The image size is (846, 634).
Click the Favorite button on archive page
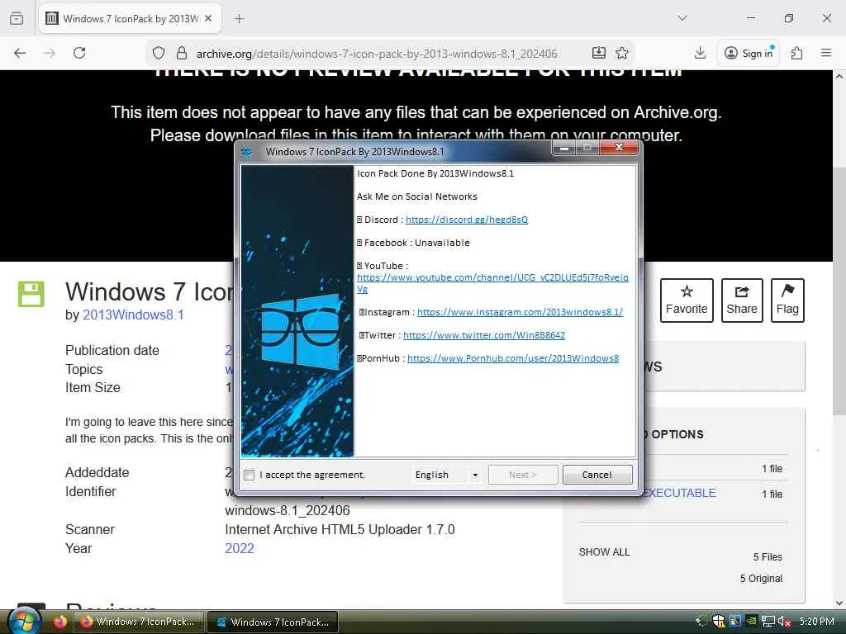[687, 300]
